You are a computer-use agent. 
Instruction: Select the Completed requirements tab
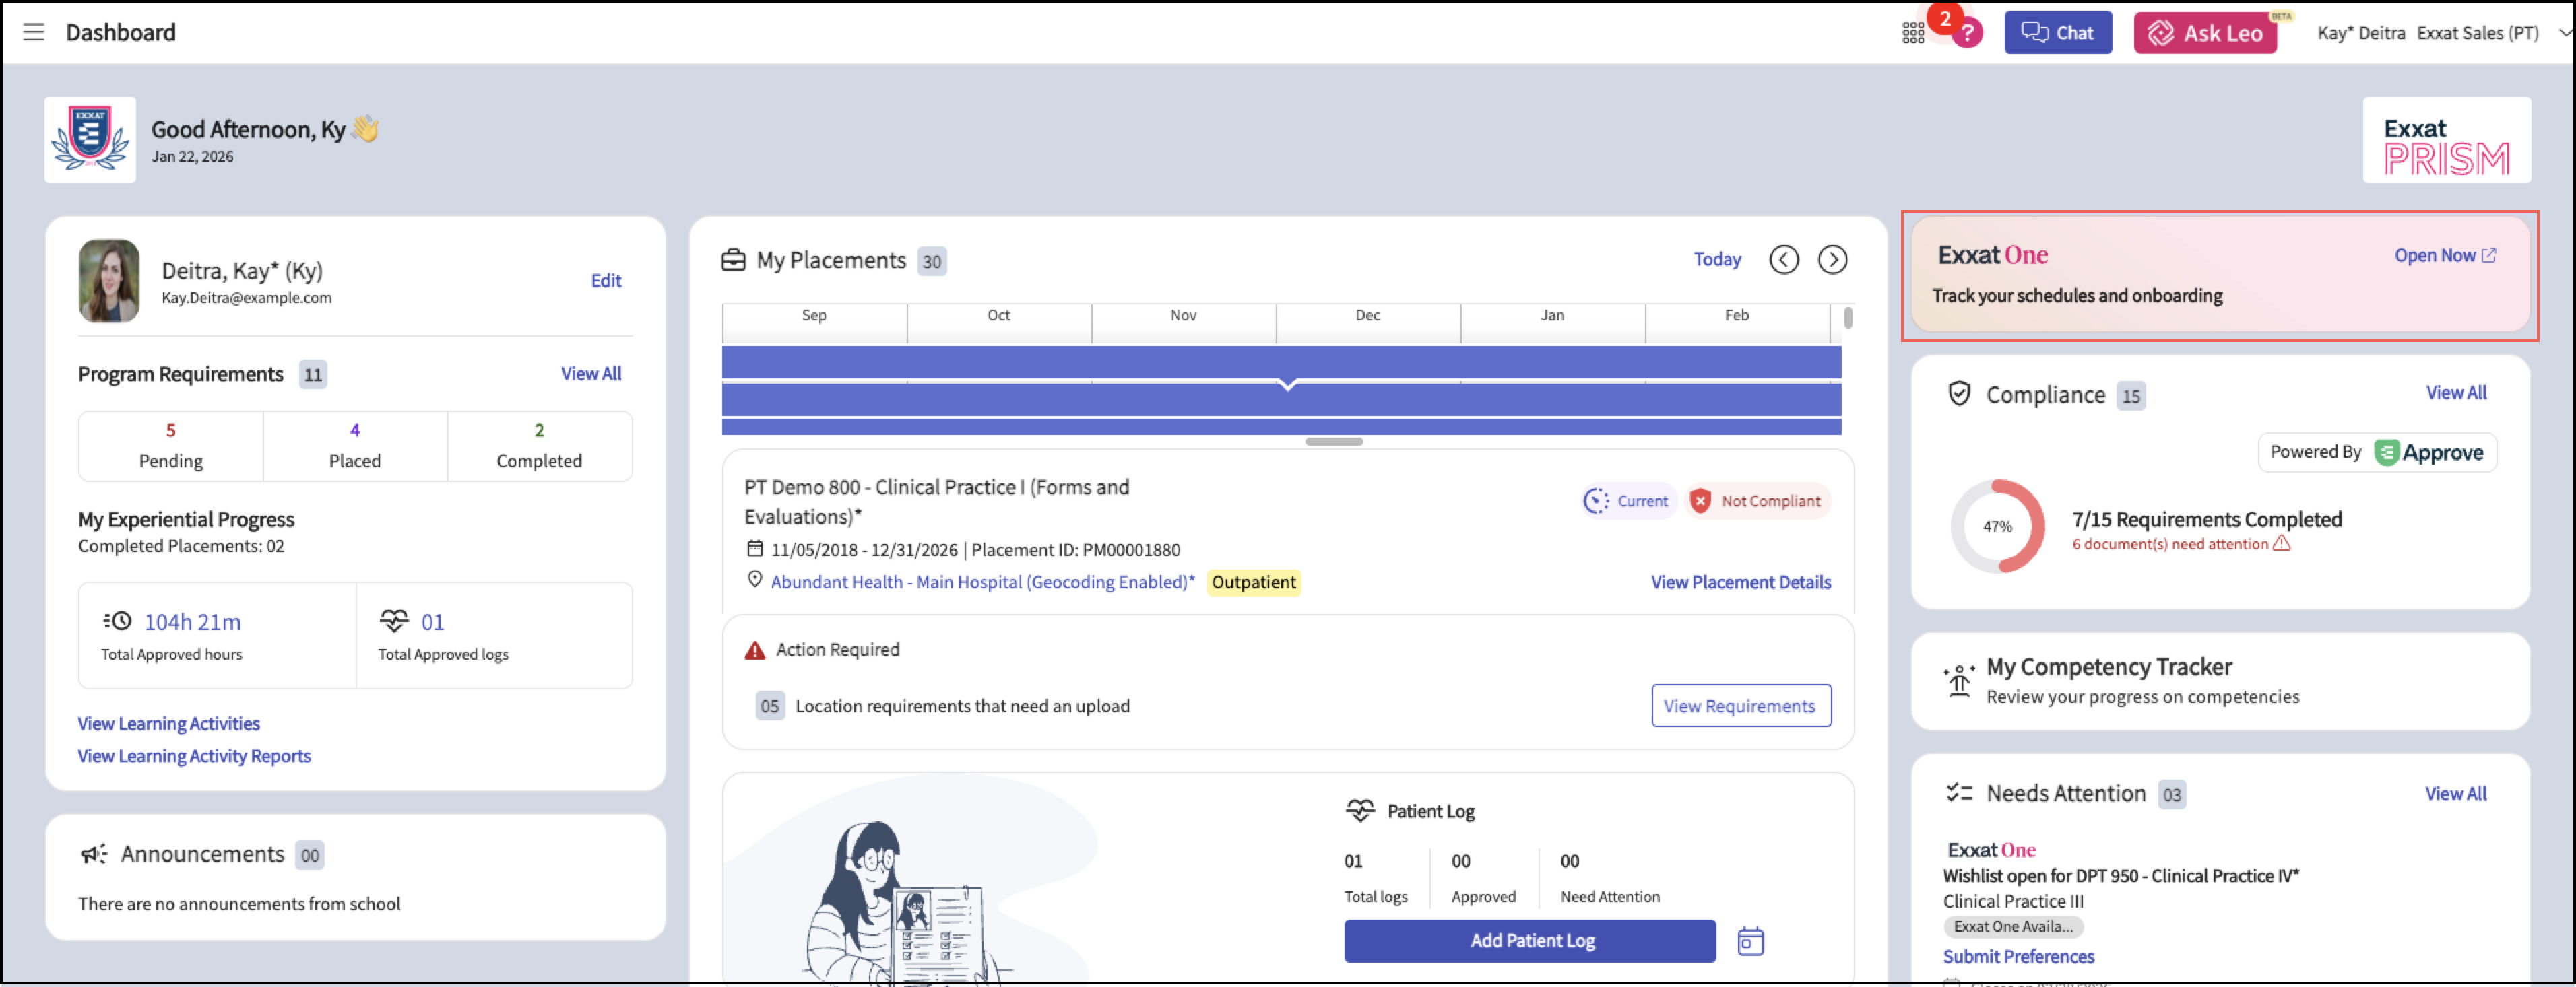tap(539, 446)
